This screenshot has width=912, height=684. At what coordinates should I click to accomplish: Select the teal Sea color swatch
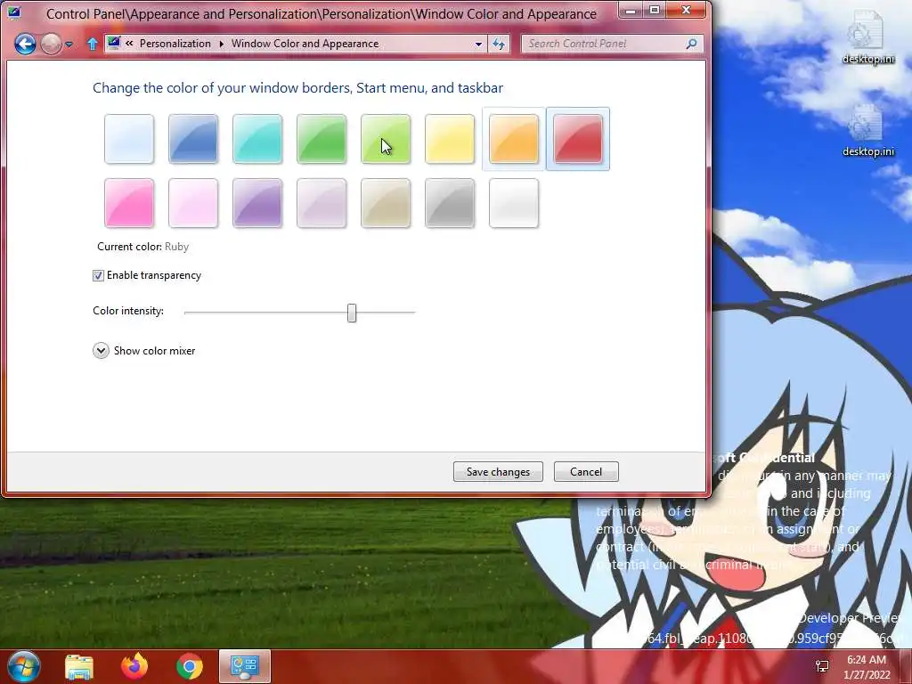257,139
